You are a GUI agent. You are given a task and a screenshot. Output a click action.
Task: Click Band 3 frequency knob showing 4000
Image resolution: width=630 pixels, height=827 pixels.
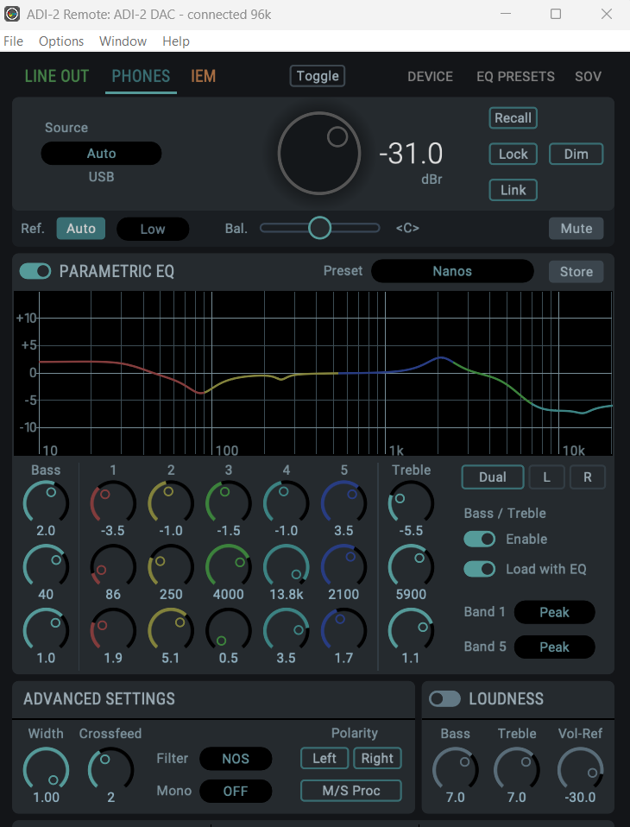pos(229,566)
